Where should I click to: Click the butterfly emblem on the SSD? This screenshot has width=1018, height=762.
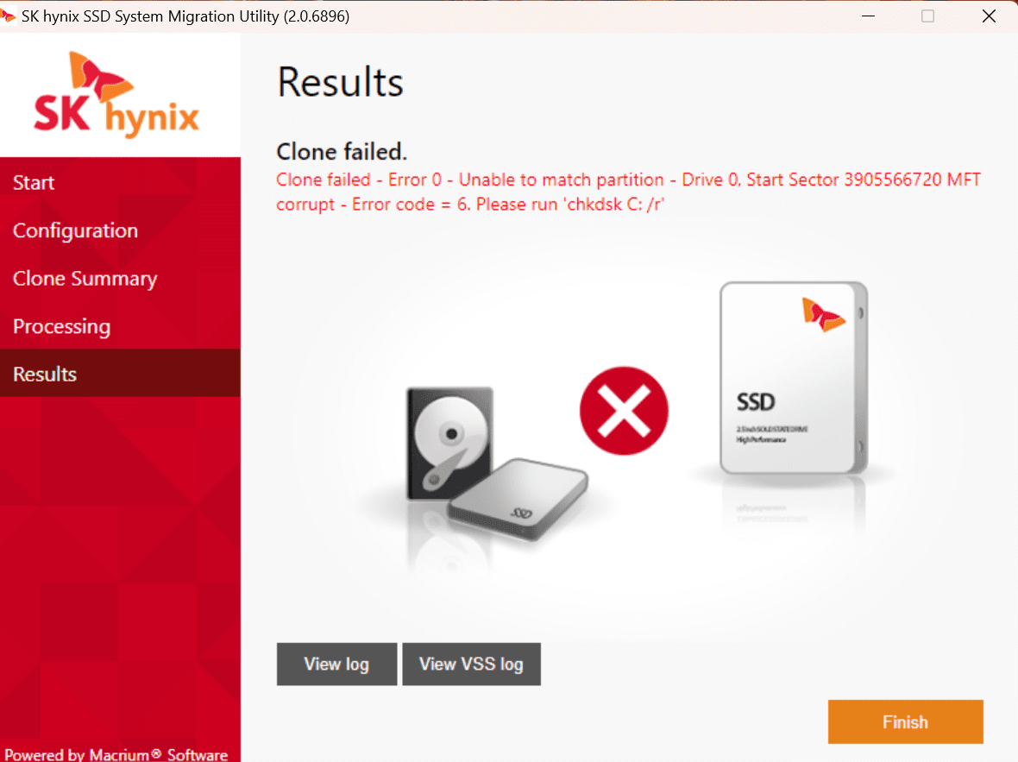point(822,314)
